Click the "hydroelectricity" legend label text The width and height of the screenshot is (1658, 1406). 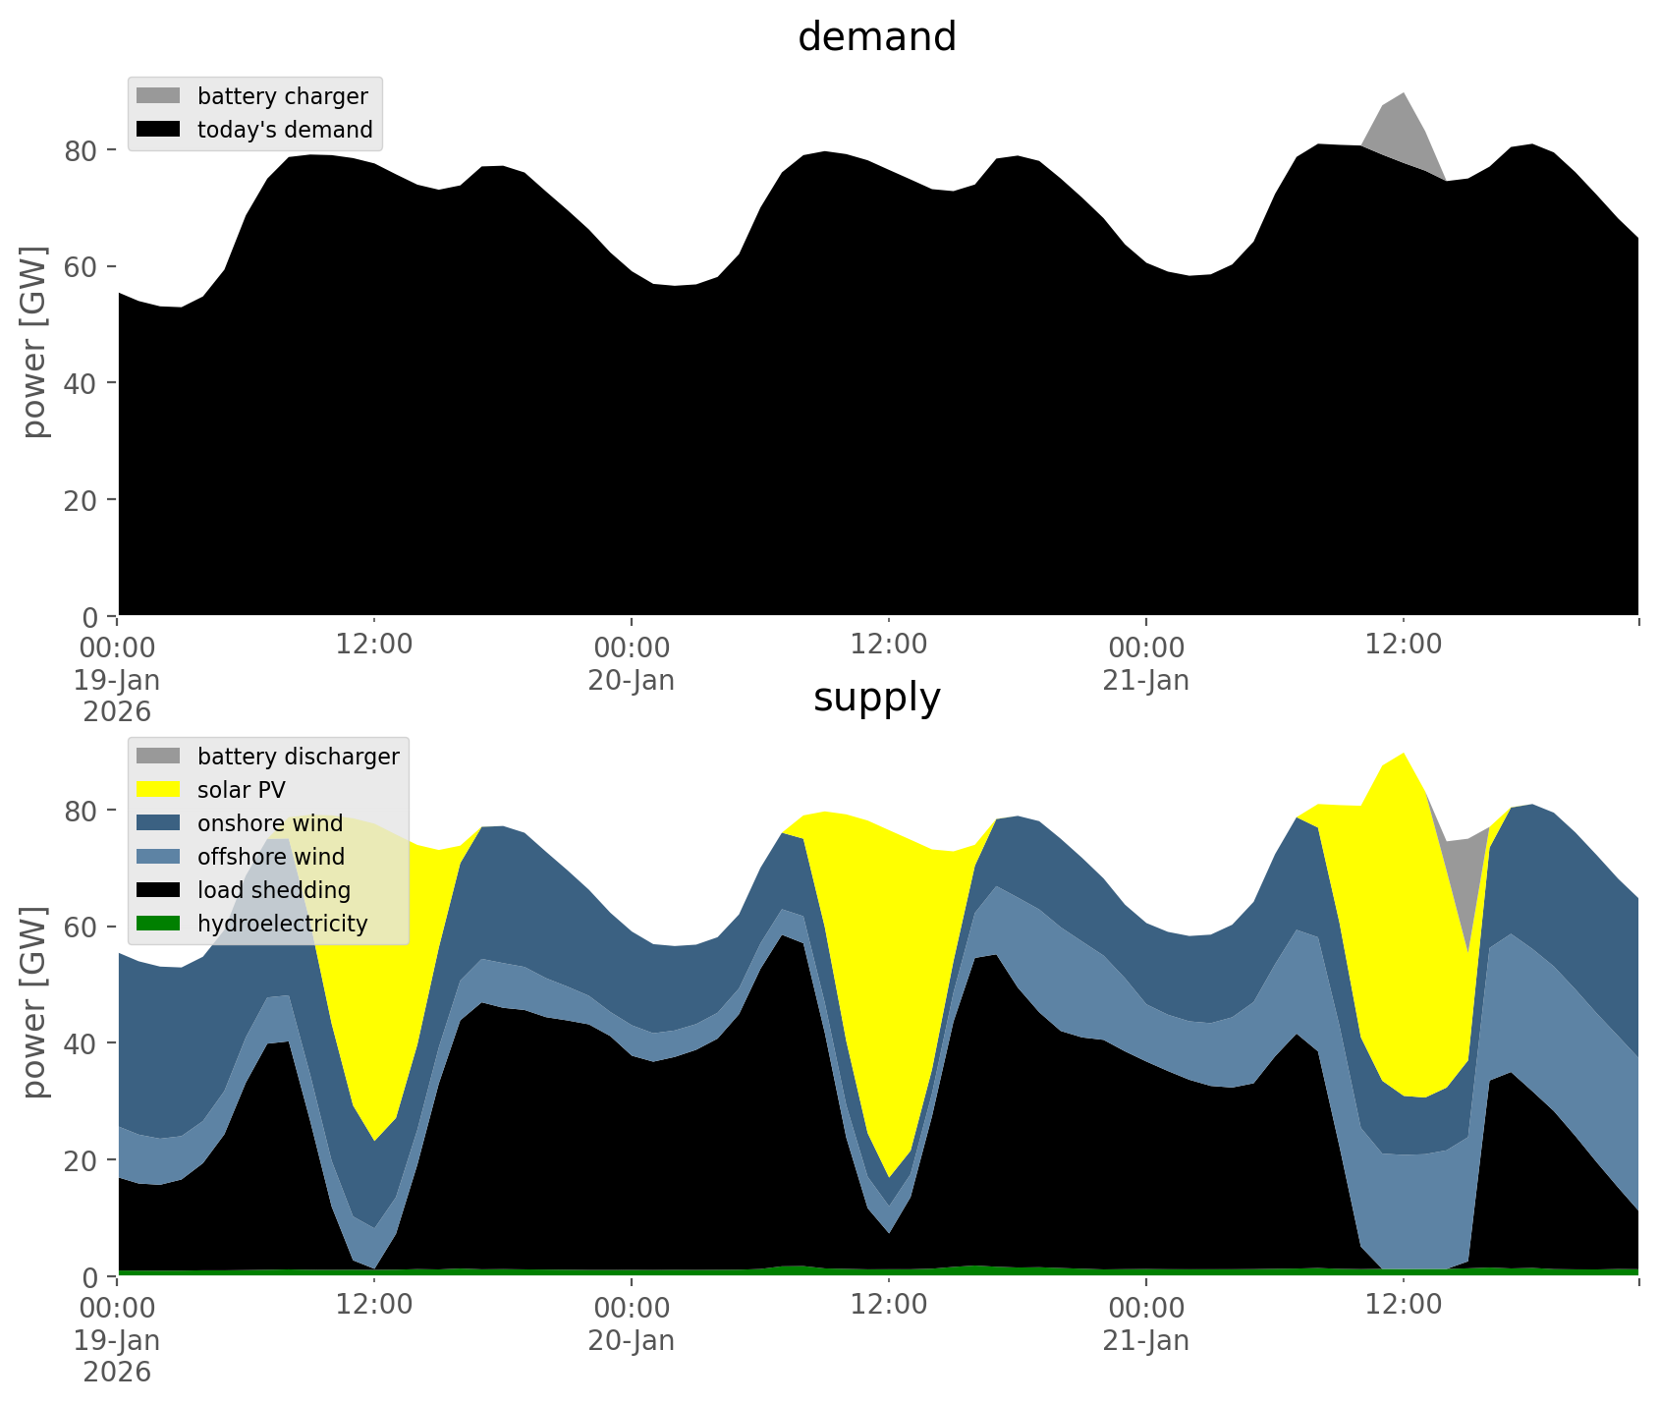click(282, 924)
